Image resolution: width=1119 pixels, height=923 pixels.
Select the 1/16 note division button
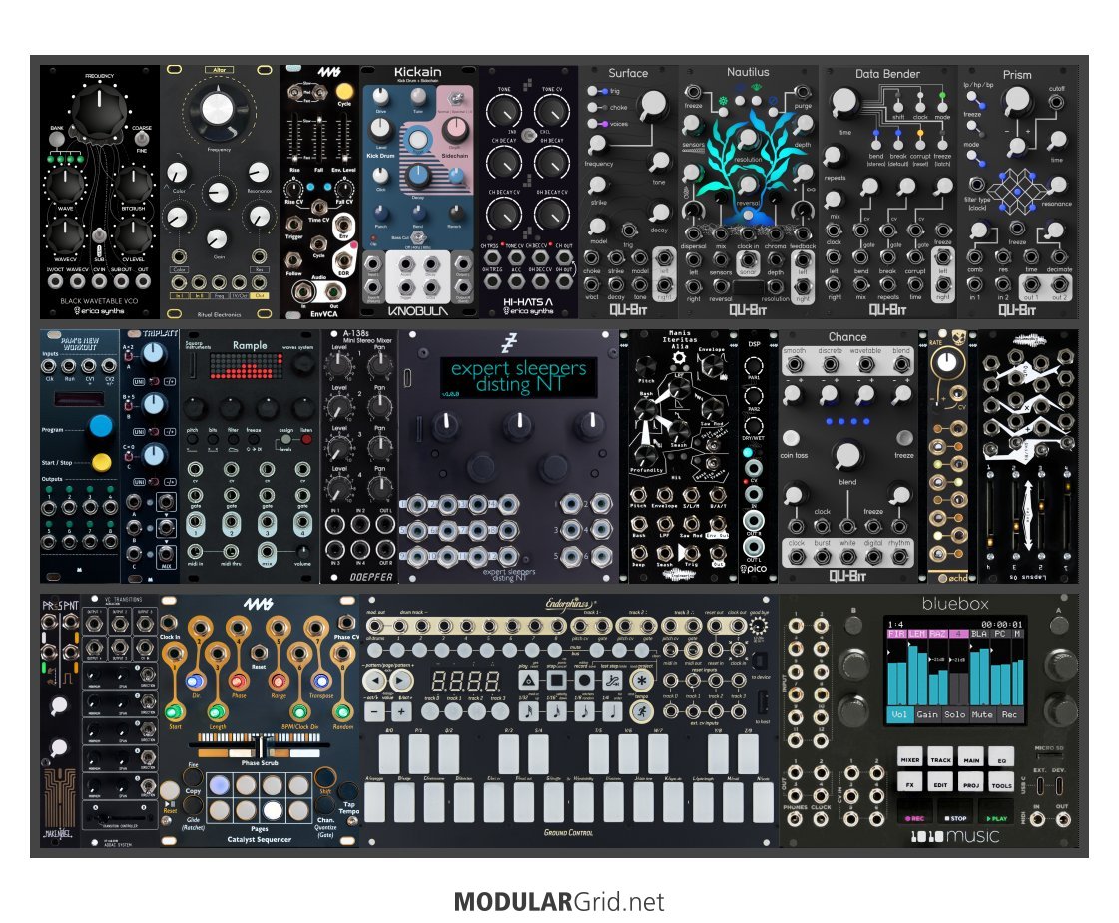[x=557, y=710]
